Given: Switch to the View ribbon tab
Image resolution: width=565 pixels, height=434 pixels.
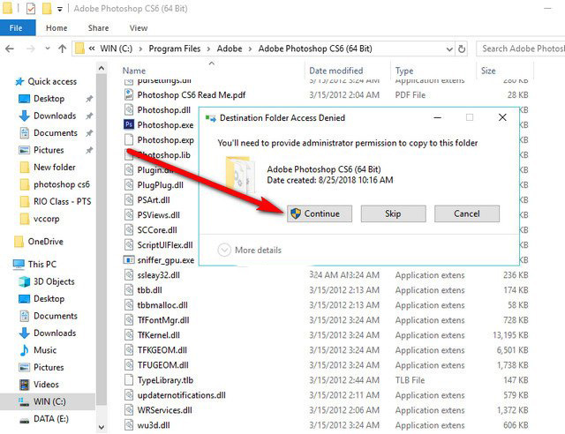Looking at the screenshot, I should point(139,28).
